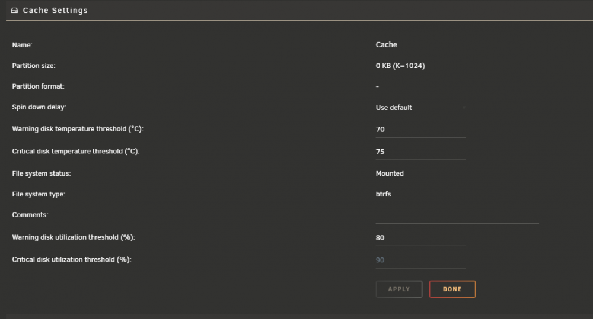Viewport: 593px width, 319px height.
Task: Select the 'Cache Settings' heading text
Action: tap(55, 11)
